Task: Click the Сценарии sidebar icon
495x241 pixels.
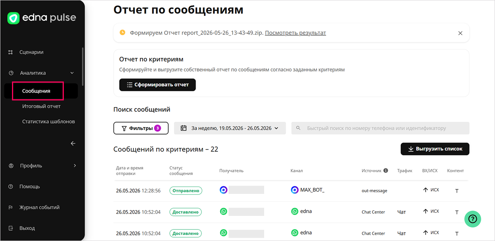Action: click(x=11, y=52)
